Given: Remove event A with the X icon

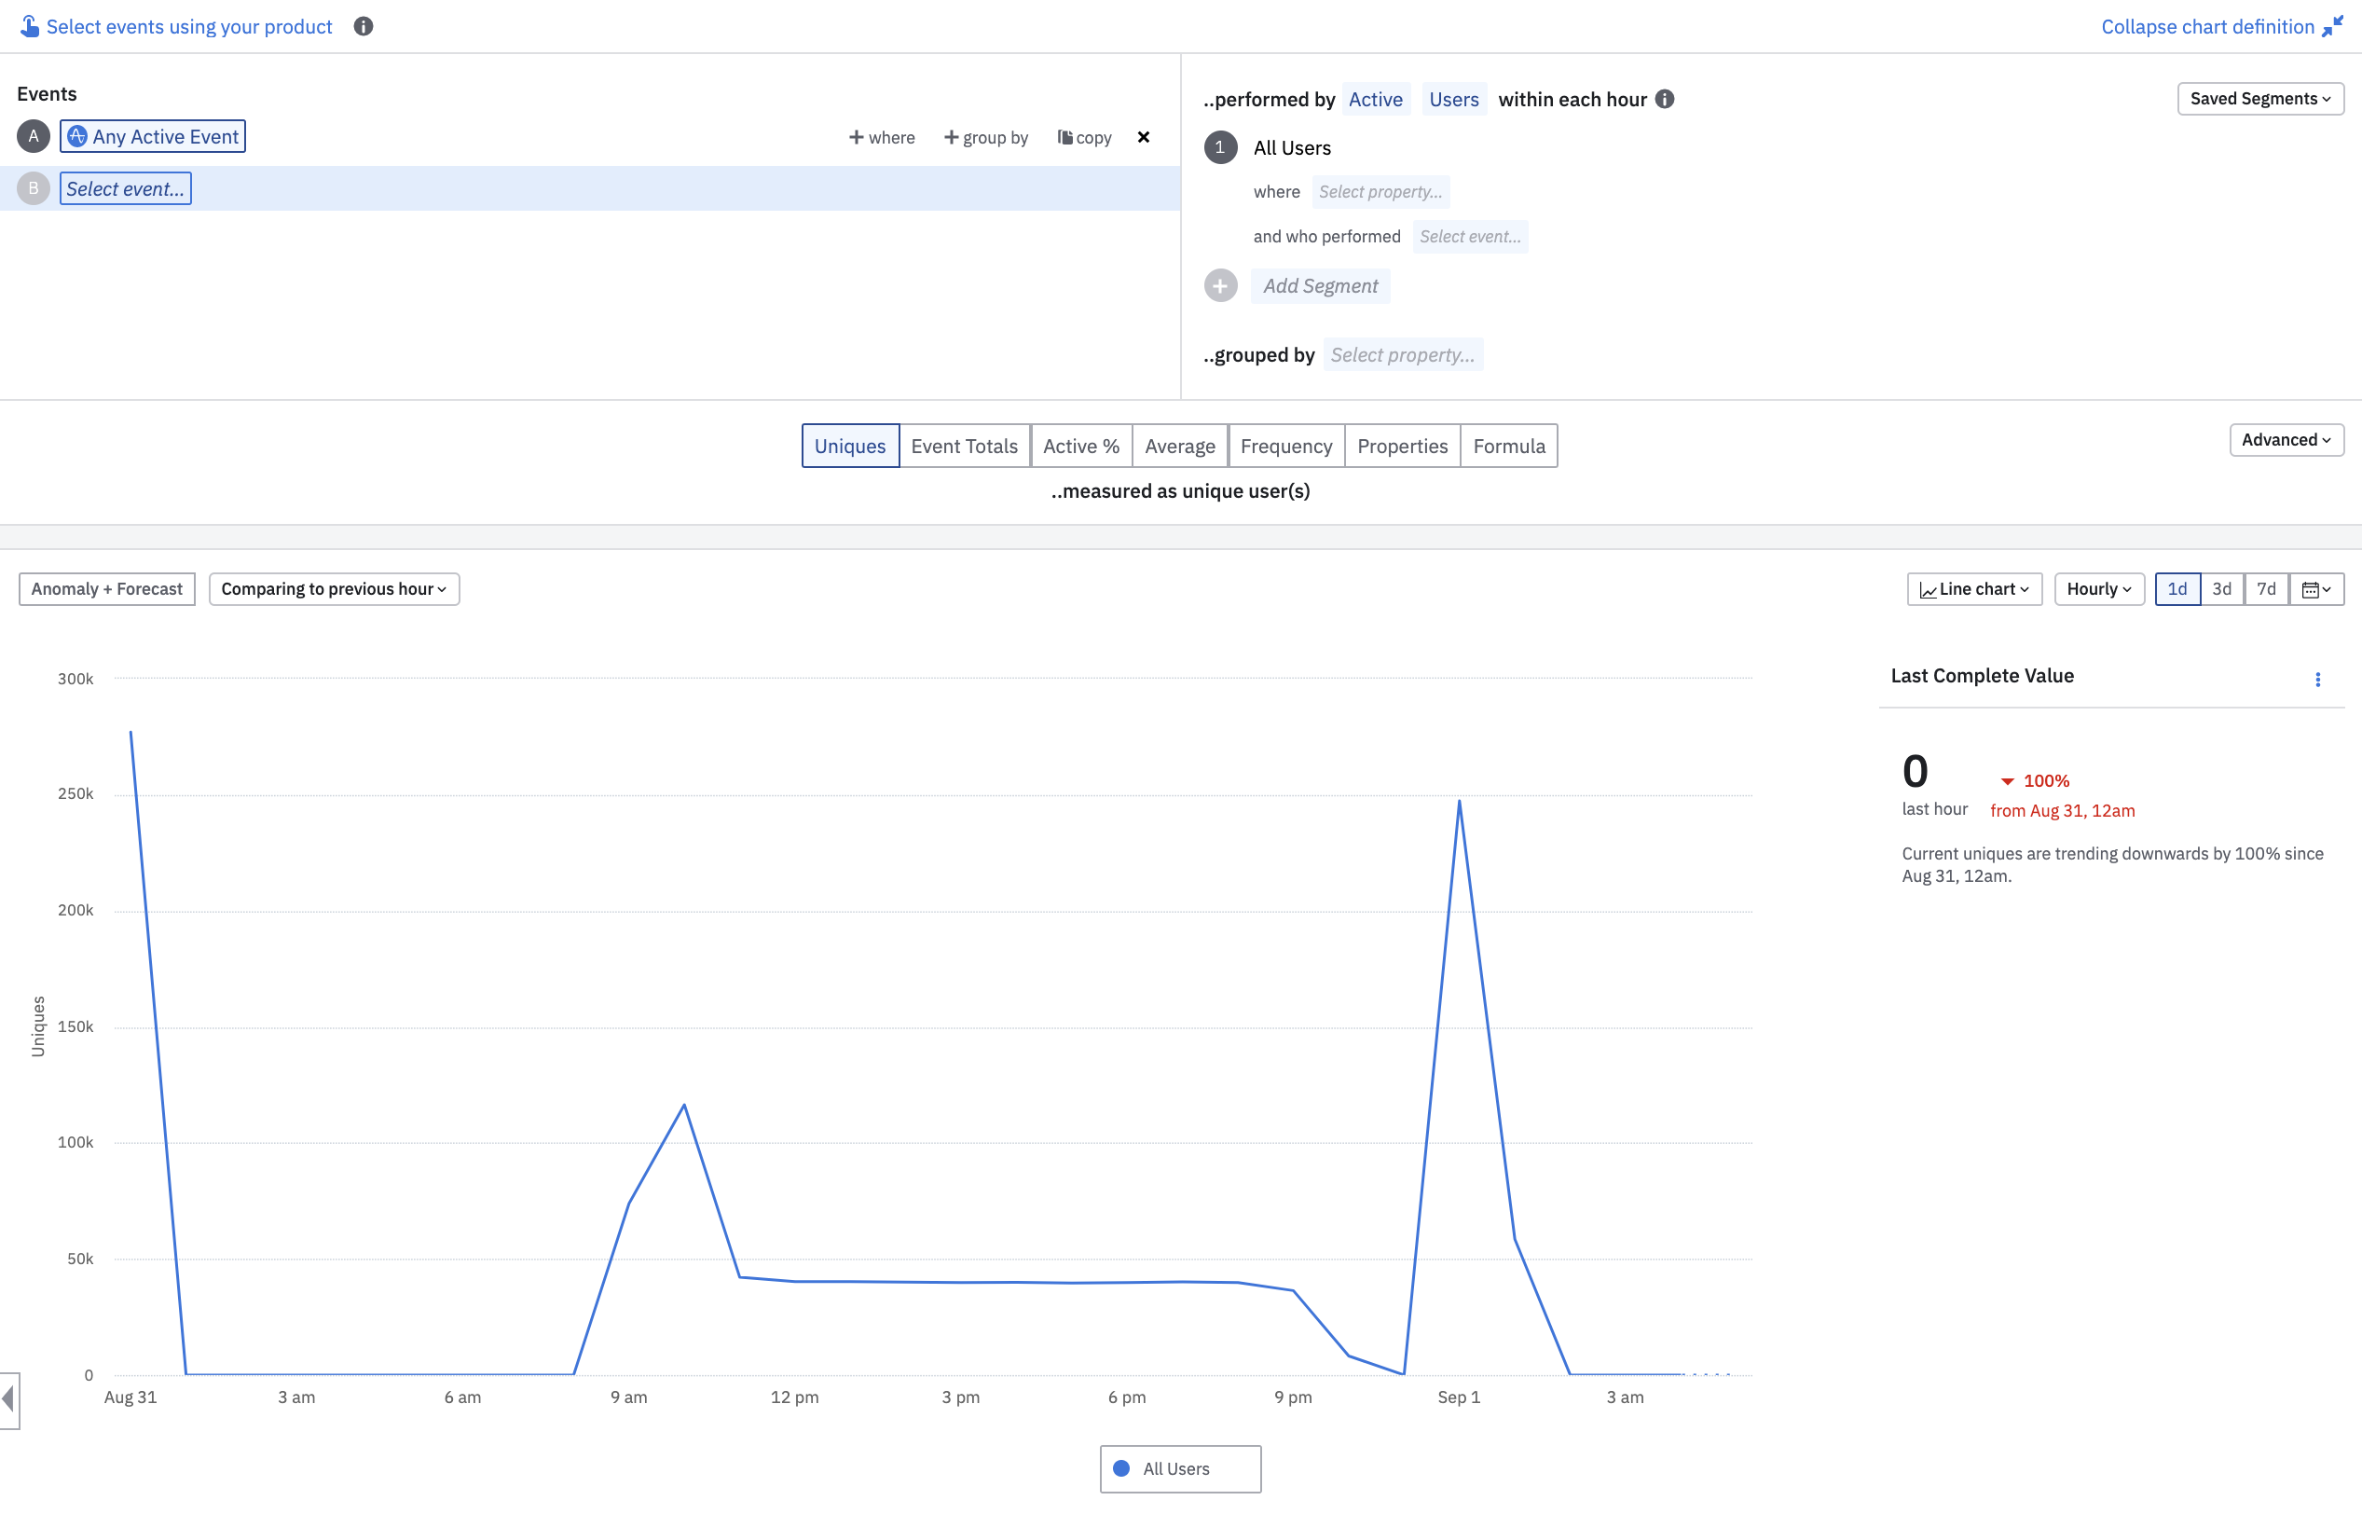Looking at the screenshot, I should [1143, 137].
